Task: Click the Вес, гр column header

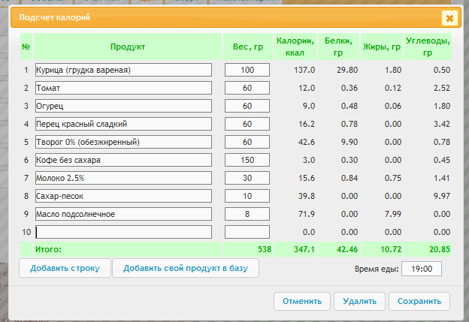Action: click(248, 47)
